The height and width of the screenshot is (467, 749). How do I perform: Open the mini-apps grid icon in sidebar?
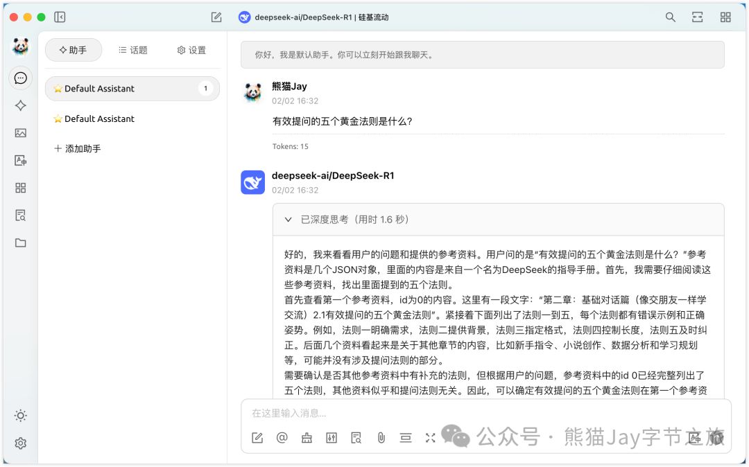[x=21, y=188]
